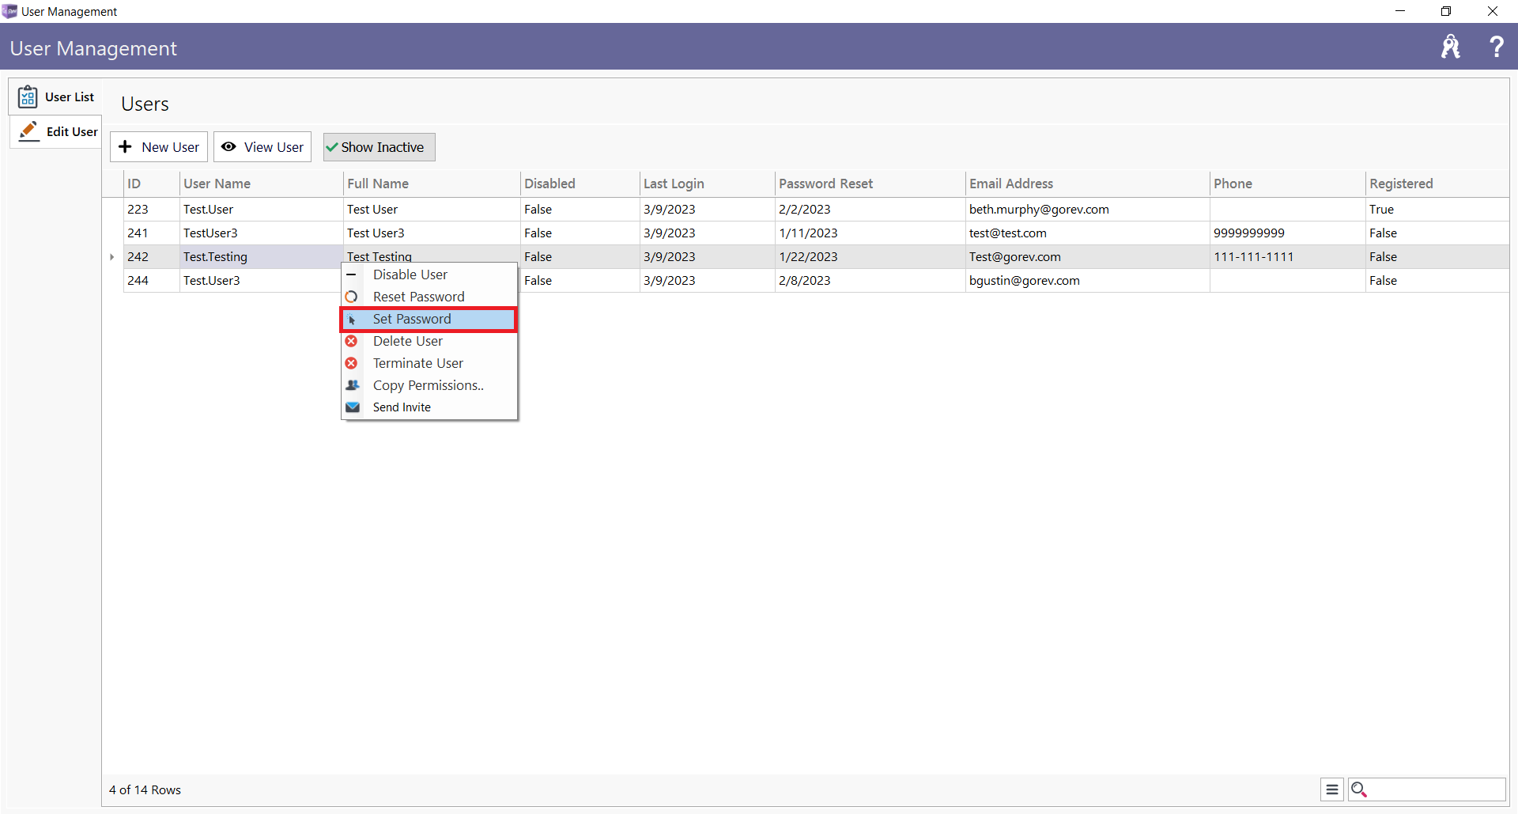The height and width of the screenshot is (814, 1518).
Task: Choose Copy Permissions.. from context menu
Action: (x=429, y=385)
